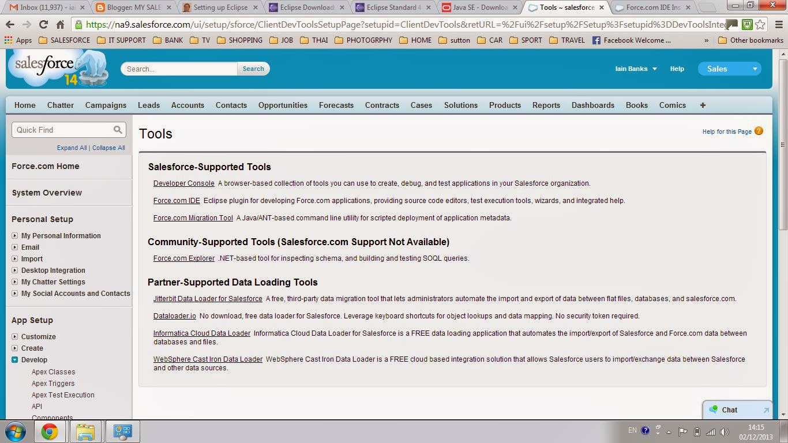788x443 pixels.
Task: Open File Explorer from the taskbar
Action: pos(85,431)
